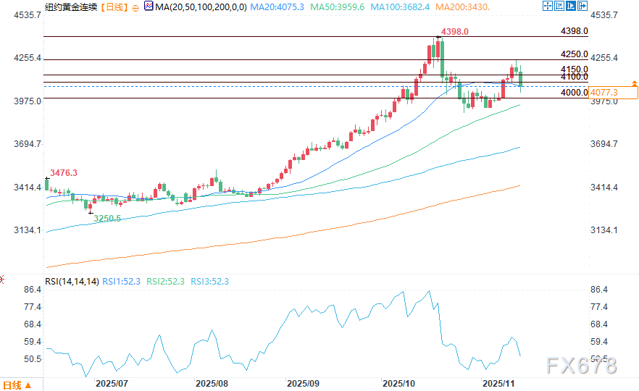The image size is (639, 391).
Task: Click the 2025/10 date on time axis
Action: click(x=399, y=382)
